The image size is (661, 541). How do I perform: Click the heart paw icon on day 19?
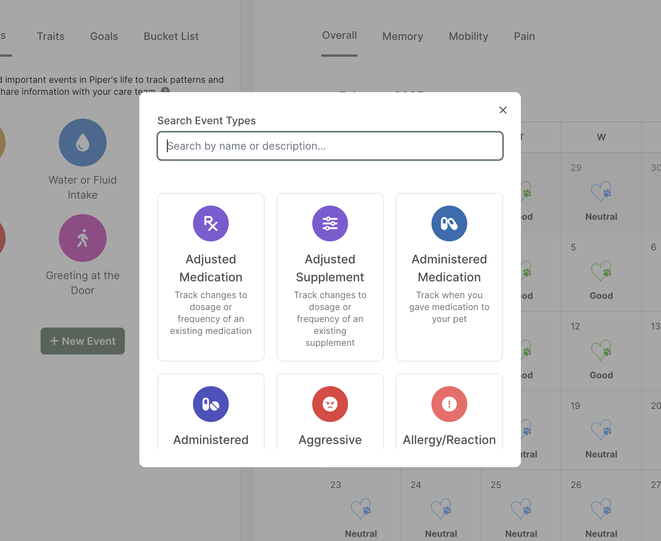tap(601, 430)
